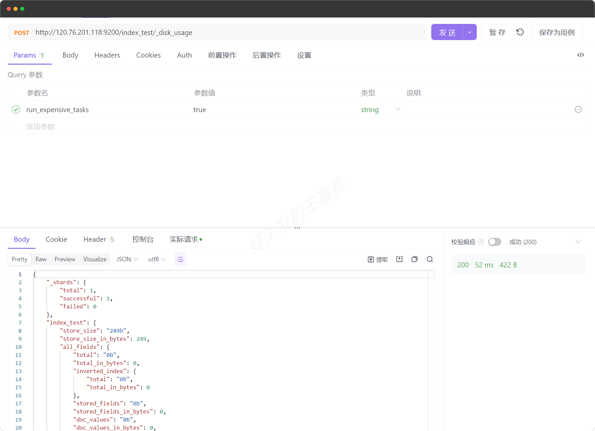Click the 发送 send button

(447, 32)
